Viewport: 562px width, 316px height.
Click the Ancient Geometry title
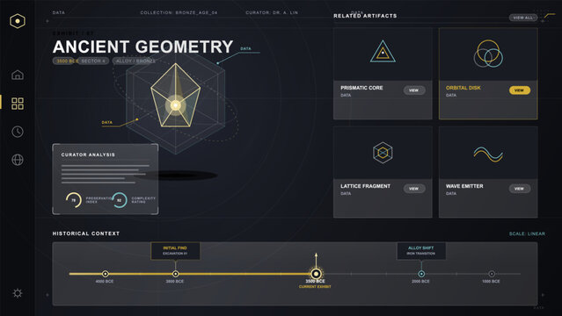tap(142, 47)
